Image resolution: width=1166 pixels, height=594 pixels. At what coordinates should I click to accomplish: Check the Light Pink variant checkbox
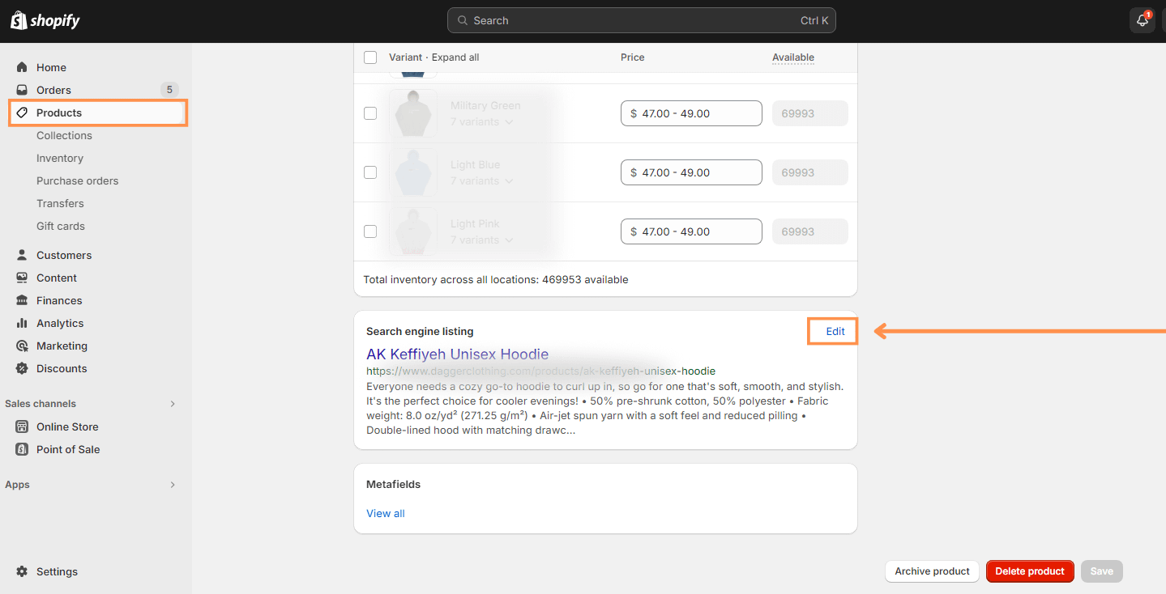[370, 231]
